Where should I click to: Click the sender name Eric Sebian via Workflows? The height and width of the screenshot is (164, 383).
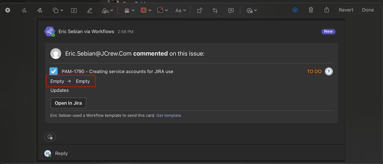coord(86,31)
